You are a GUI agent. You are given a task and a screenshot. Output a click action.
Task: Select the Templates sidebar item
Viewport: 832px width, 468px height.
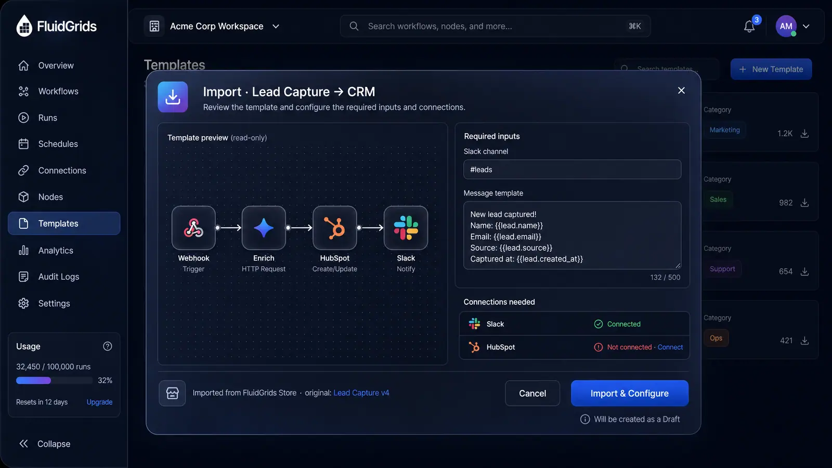(64, 224)
